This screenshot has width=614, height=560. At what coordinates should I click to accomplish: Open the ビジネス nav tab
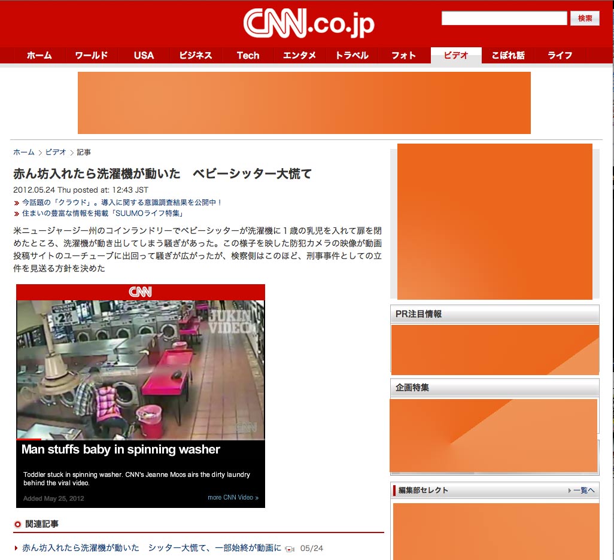click(196, 55)
